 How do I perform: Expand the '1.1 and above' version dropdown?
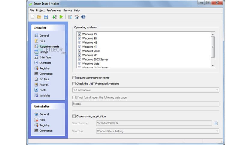click(x=217, y=90)
